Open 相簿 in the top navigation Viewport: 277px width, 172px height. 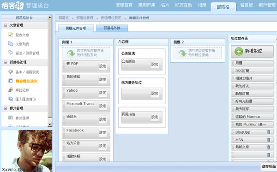[202, 5]
